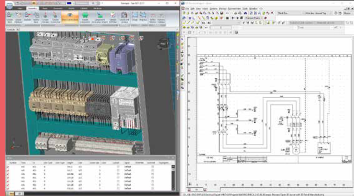Click the yellow tab below the wire table
This screenshot has width=354, height=196.
[11, 194]
